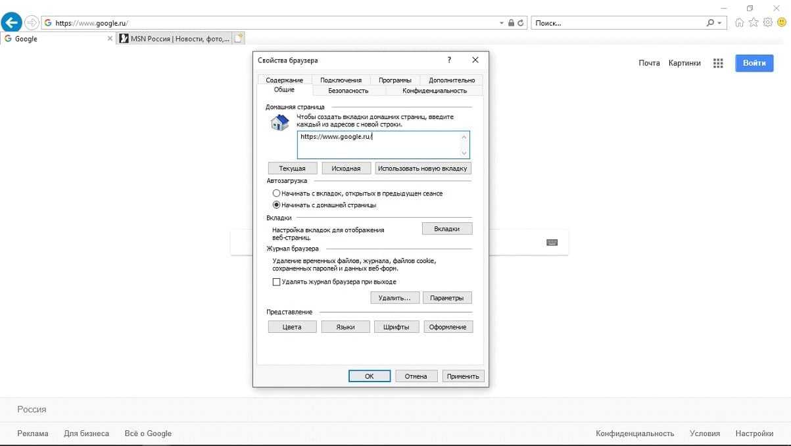Switch to the Программы tab
This screenshot has width=791, height=446.
pyautogui.click(x=395, y=80)
